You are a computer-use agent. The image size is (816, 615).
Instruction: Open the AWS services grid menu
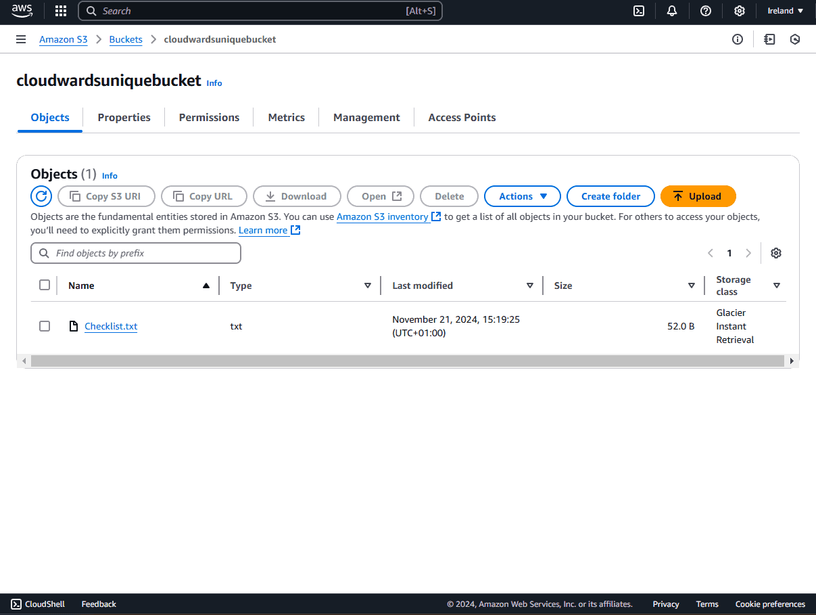[x=61, y=11]
